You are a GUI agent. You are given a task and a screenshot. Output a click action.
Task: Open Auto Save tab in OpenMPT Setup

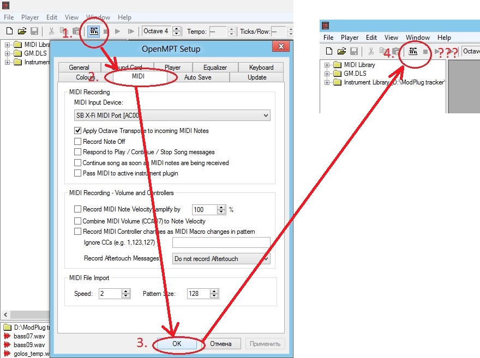tap(198, 77)
